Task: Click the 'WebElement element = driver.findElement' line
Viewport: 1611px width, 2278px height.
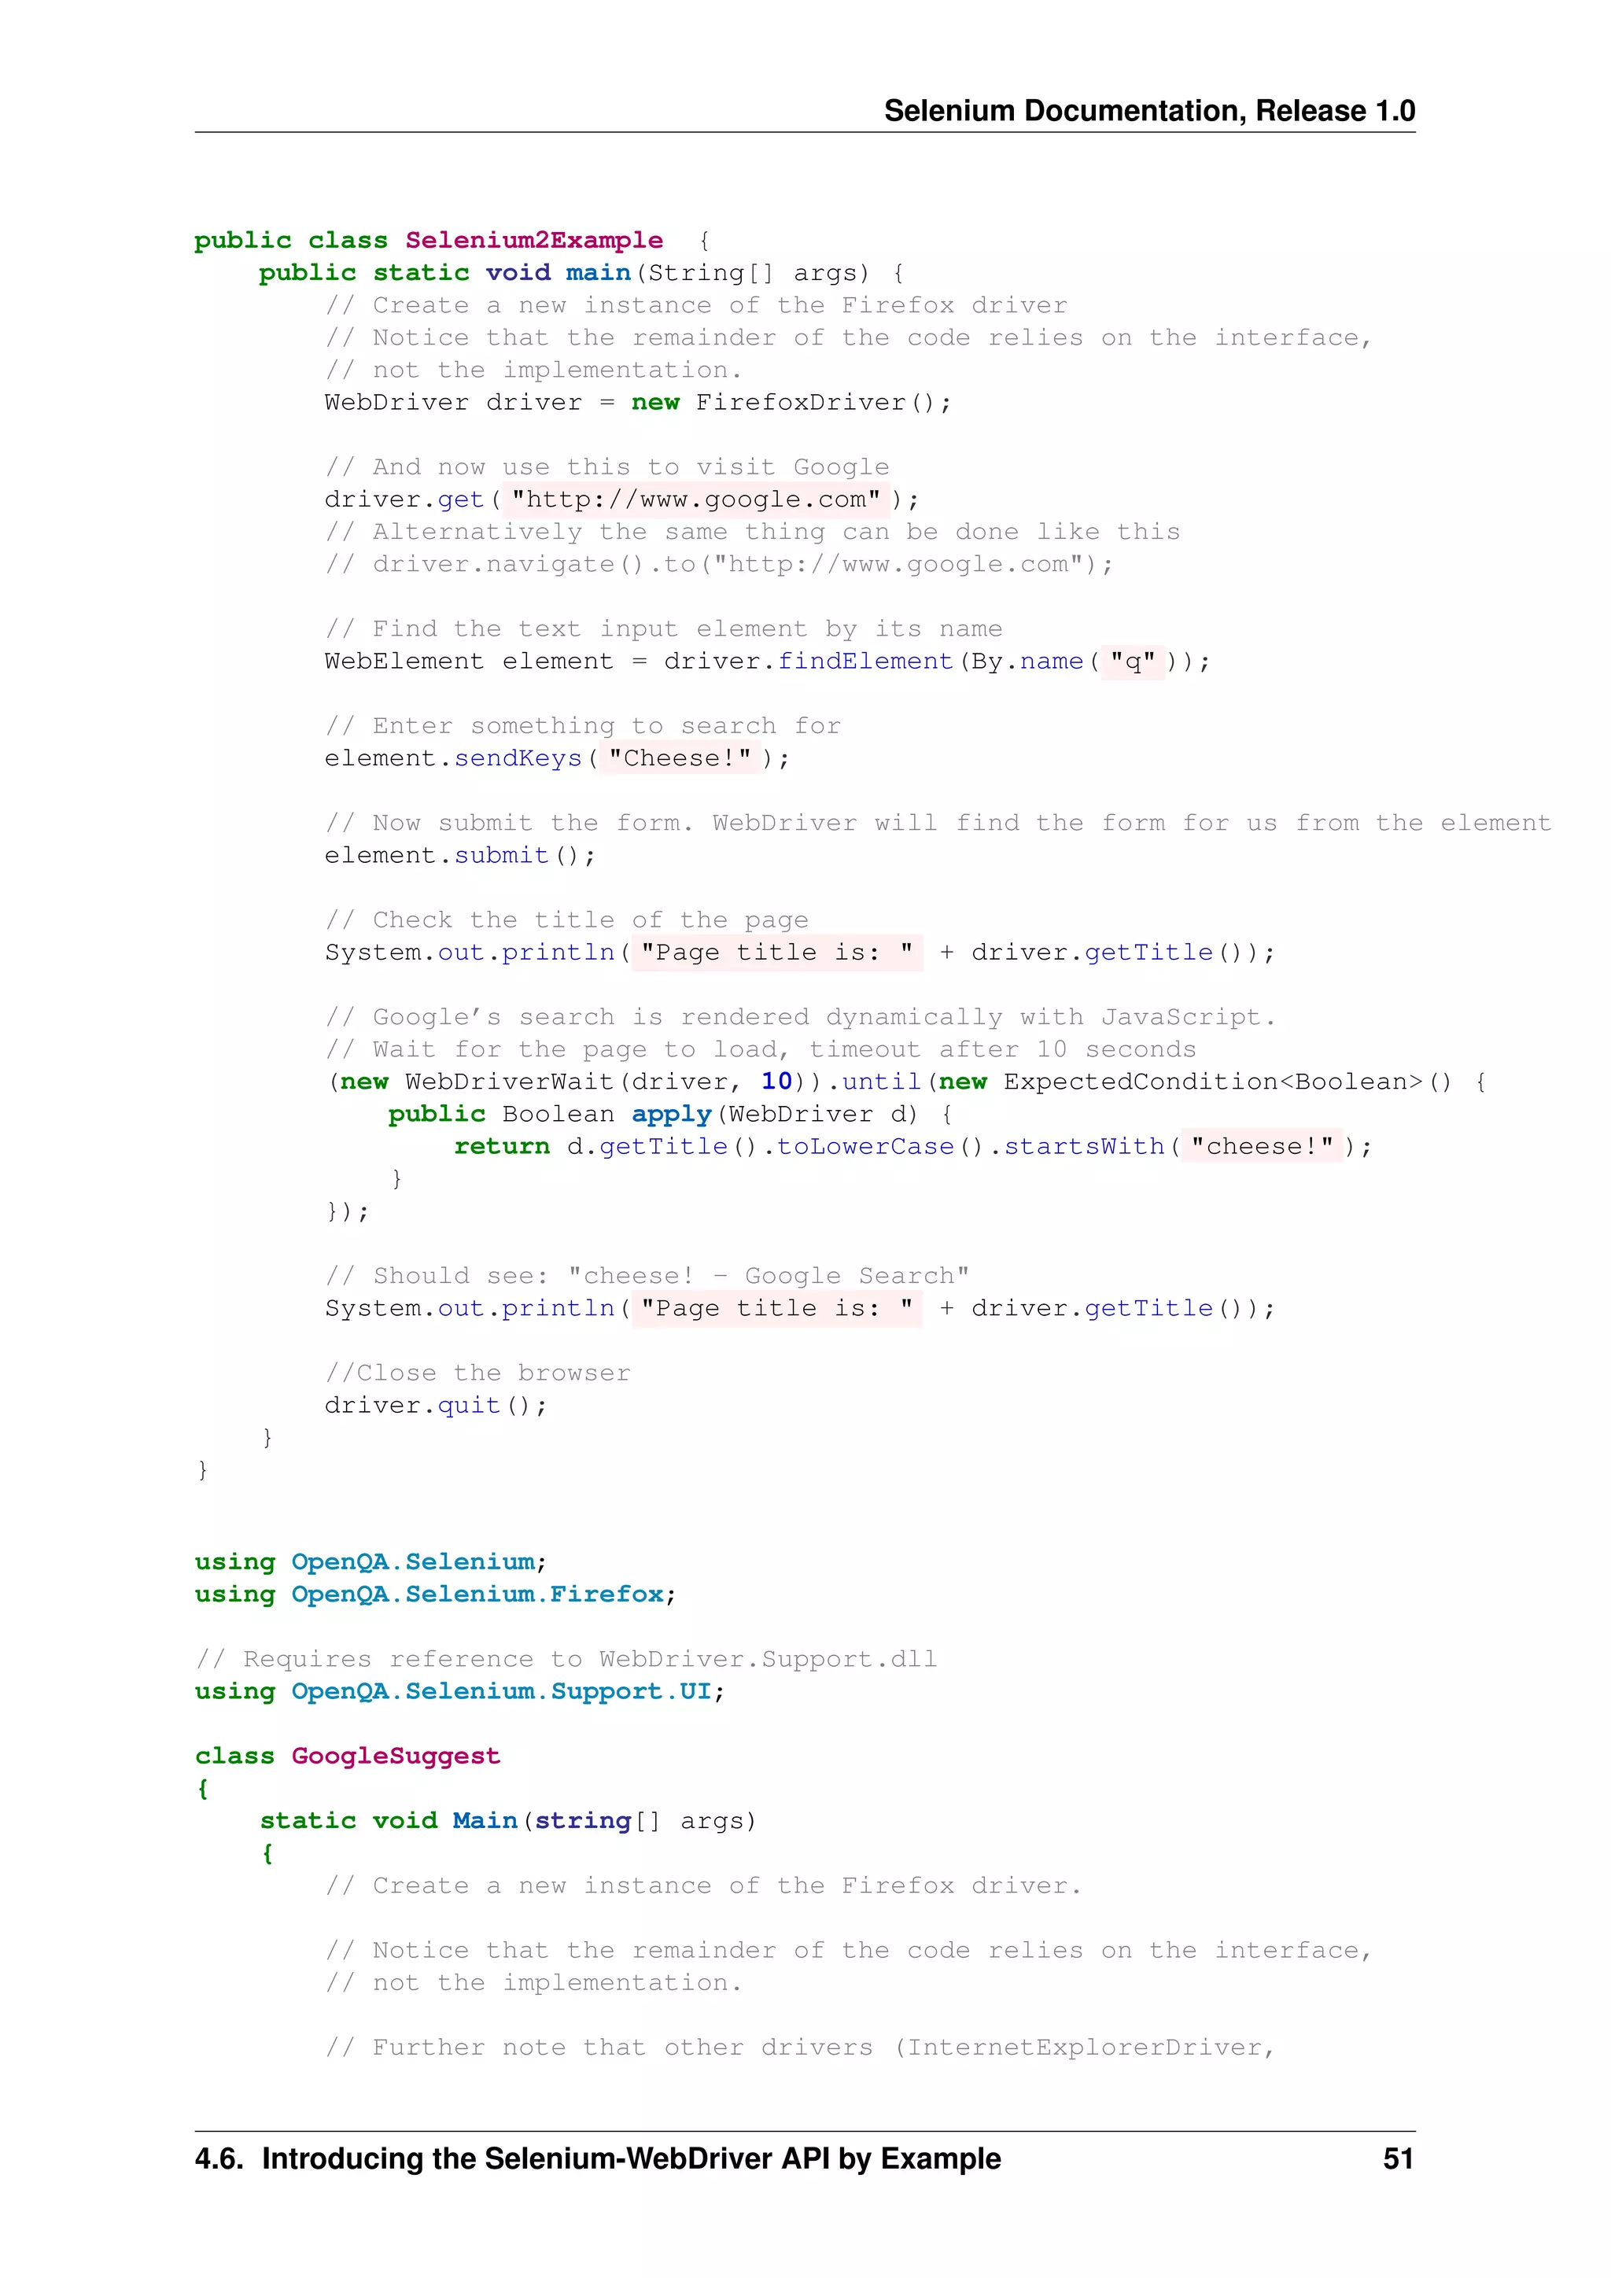Action: click(768, 661)
